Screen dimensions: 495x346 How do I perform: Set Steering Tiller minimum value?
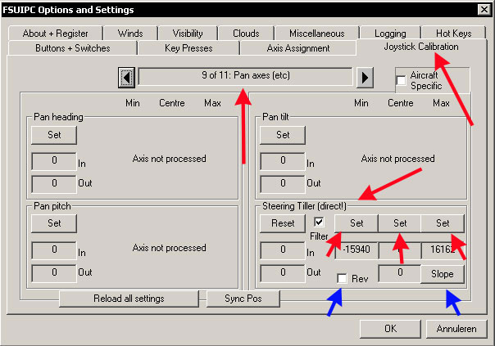(356, 223)
